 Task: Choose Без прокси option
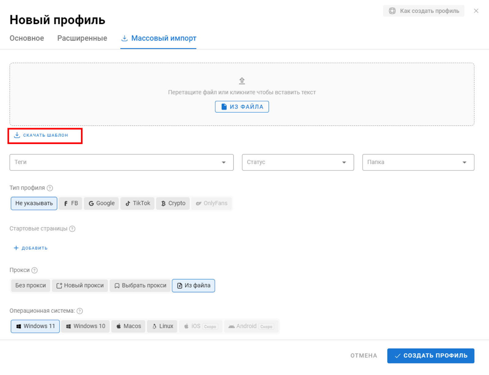pyautogui.click(x=31, y=285)
